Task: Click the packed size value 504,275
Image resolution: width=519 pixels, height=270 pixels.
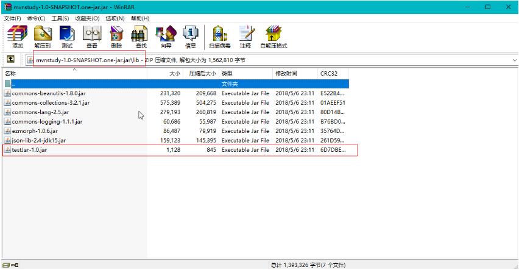Action: 206,103
